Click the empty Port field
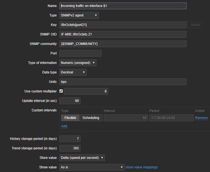210x172 pixels. pos(80,53)
